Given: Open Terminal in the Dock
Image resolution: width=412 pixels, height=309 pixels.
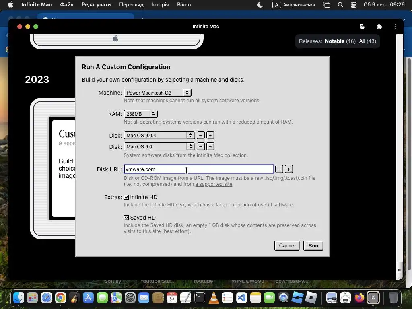Looking at the screenshot, I should click(x=200, y=298).
